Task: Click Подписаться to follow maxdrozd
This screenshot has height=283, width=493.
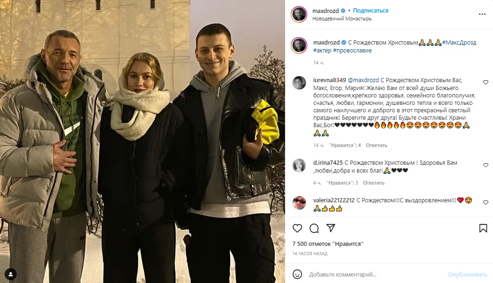Action: [x=370, y=11]
